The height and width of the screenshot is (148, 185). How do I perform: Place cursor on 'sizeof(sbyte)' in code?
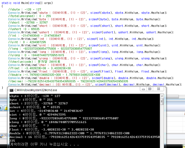click(101, 13)
